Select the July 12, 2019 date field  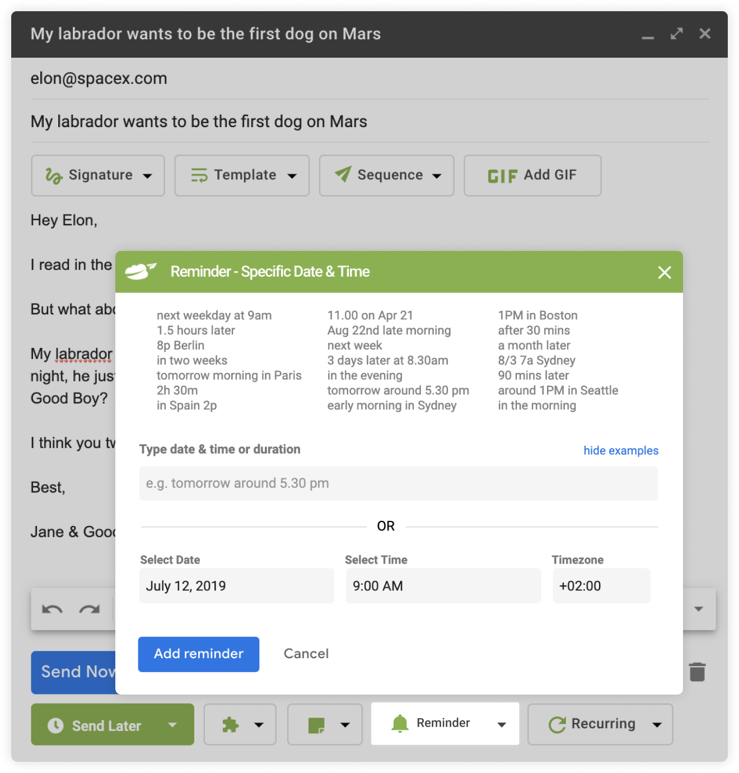236,585
